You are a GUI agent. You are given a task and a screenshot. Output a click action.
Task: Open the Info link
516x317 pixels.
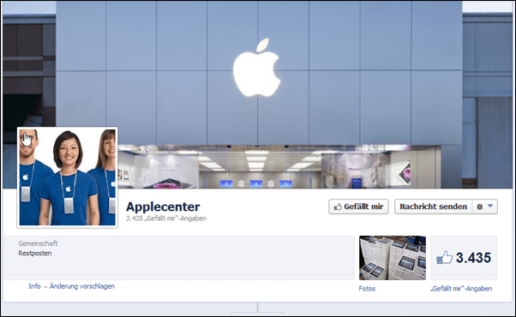34,286
